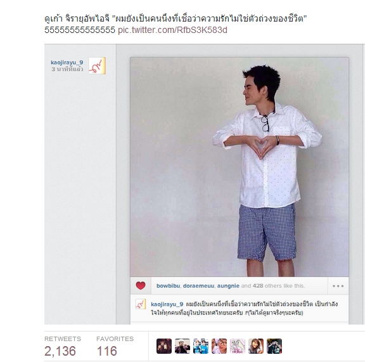The height and width of the screenshot is (362, 370).
Task: Open the second retweeter avatar thumbnail
Action: click(182, 346)
